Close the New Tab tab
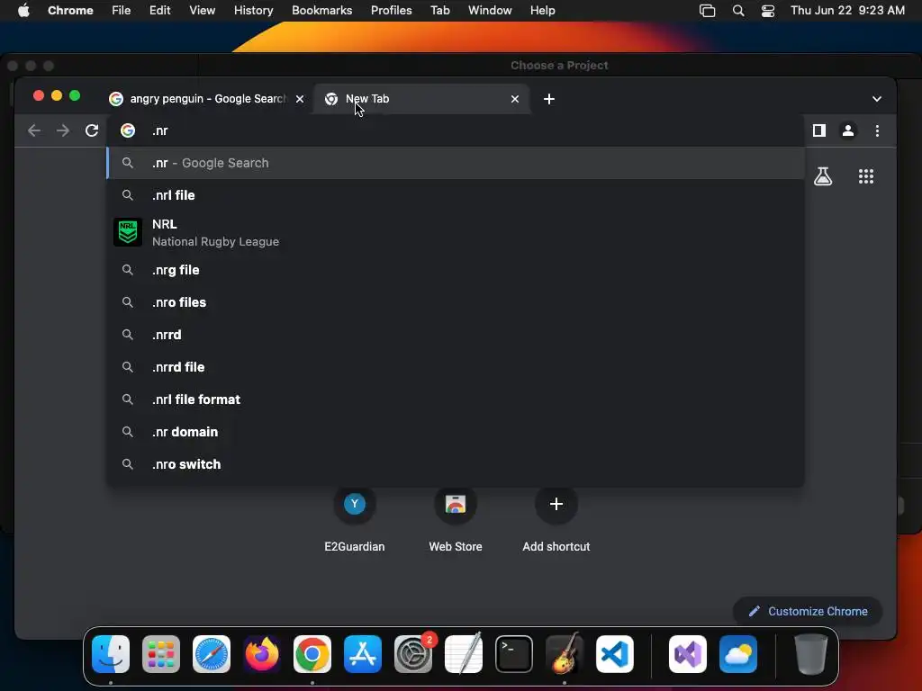Screen dimensions: 922x691 [515, 99]
